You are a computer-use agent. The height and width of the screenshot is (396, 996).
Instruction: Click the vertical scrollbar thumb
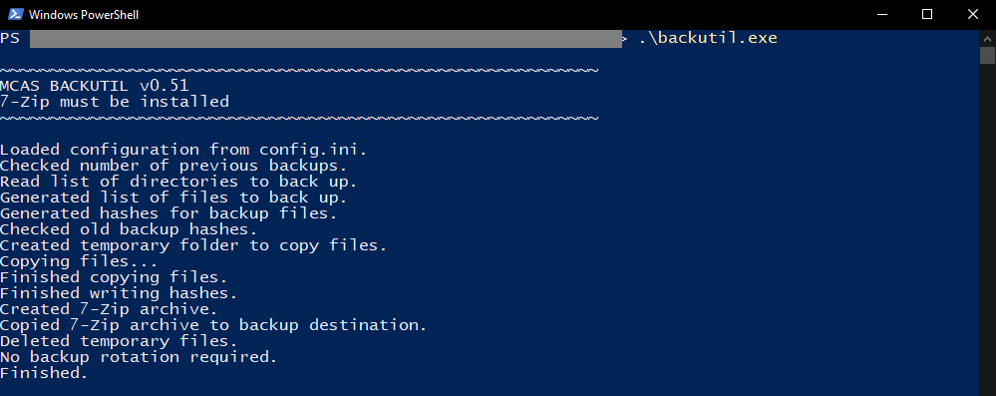click(x=987, y=55)
